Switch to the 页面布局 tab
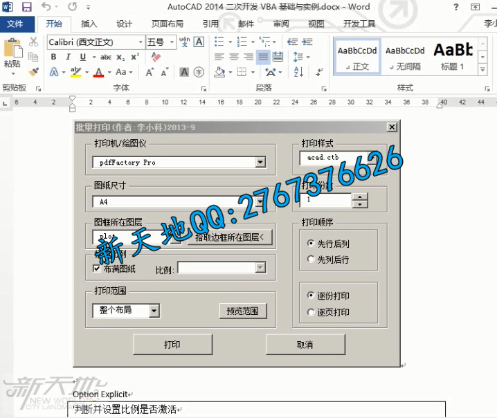The height and width of the screenshot is (418, 497). coord(168,24)
